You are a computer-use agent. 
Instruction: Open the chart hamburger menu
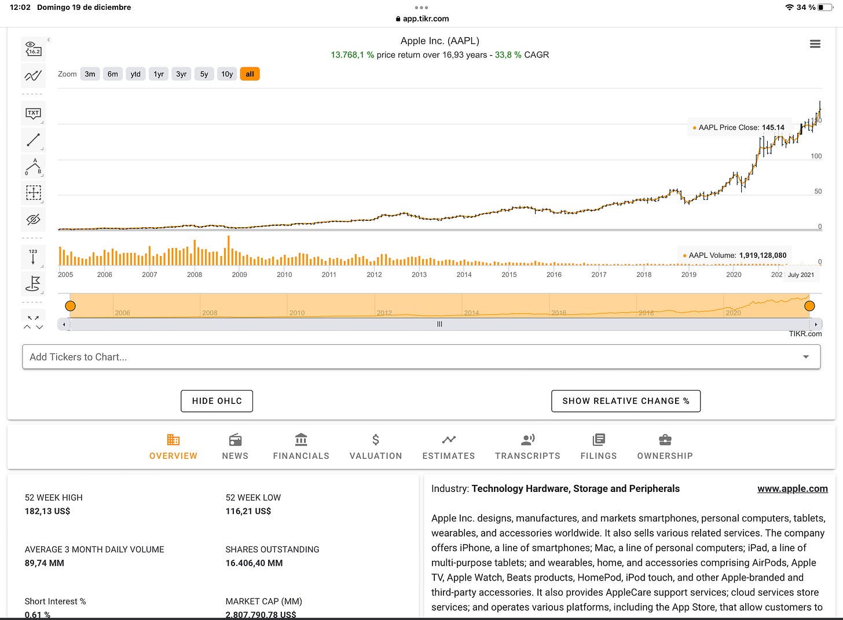[815, 44]
